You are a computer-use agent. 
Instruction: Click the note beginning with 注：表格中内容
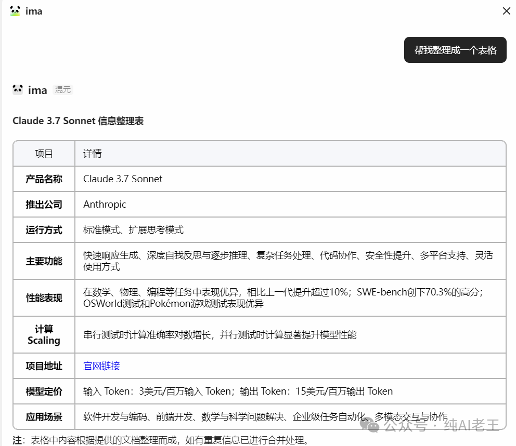(161, 440)
